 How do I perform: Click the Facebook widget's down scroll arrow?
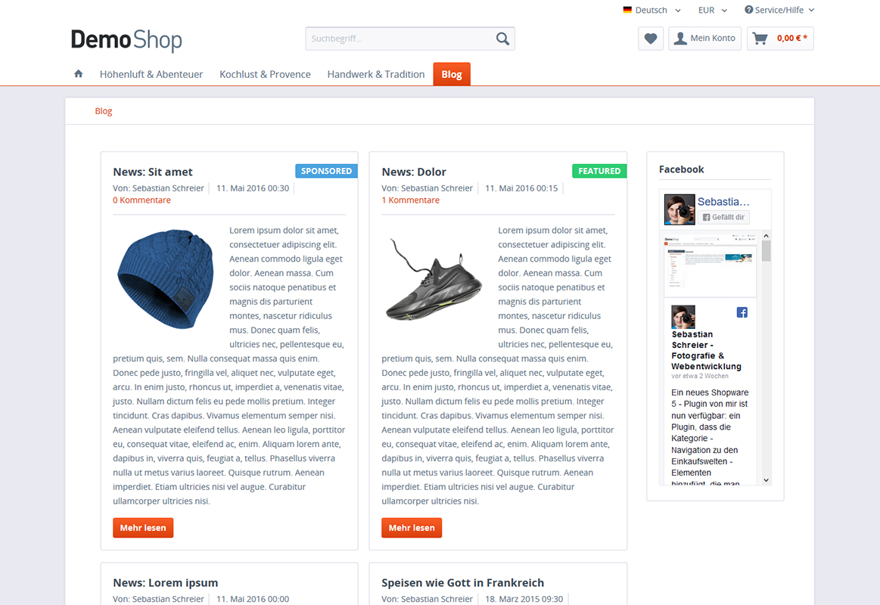[x=766, y=480]
